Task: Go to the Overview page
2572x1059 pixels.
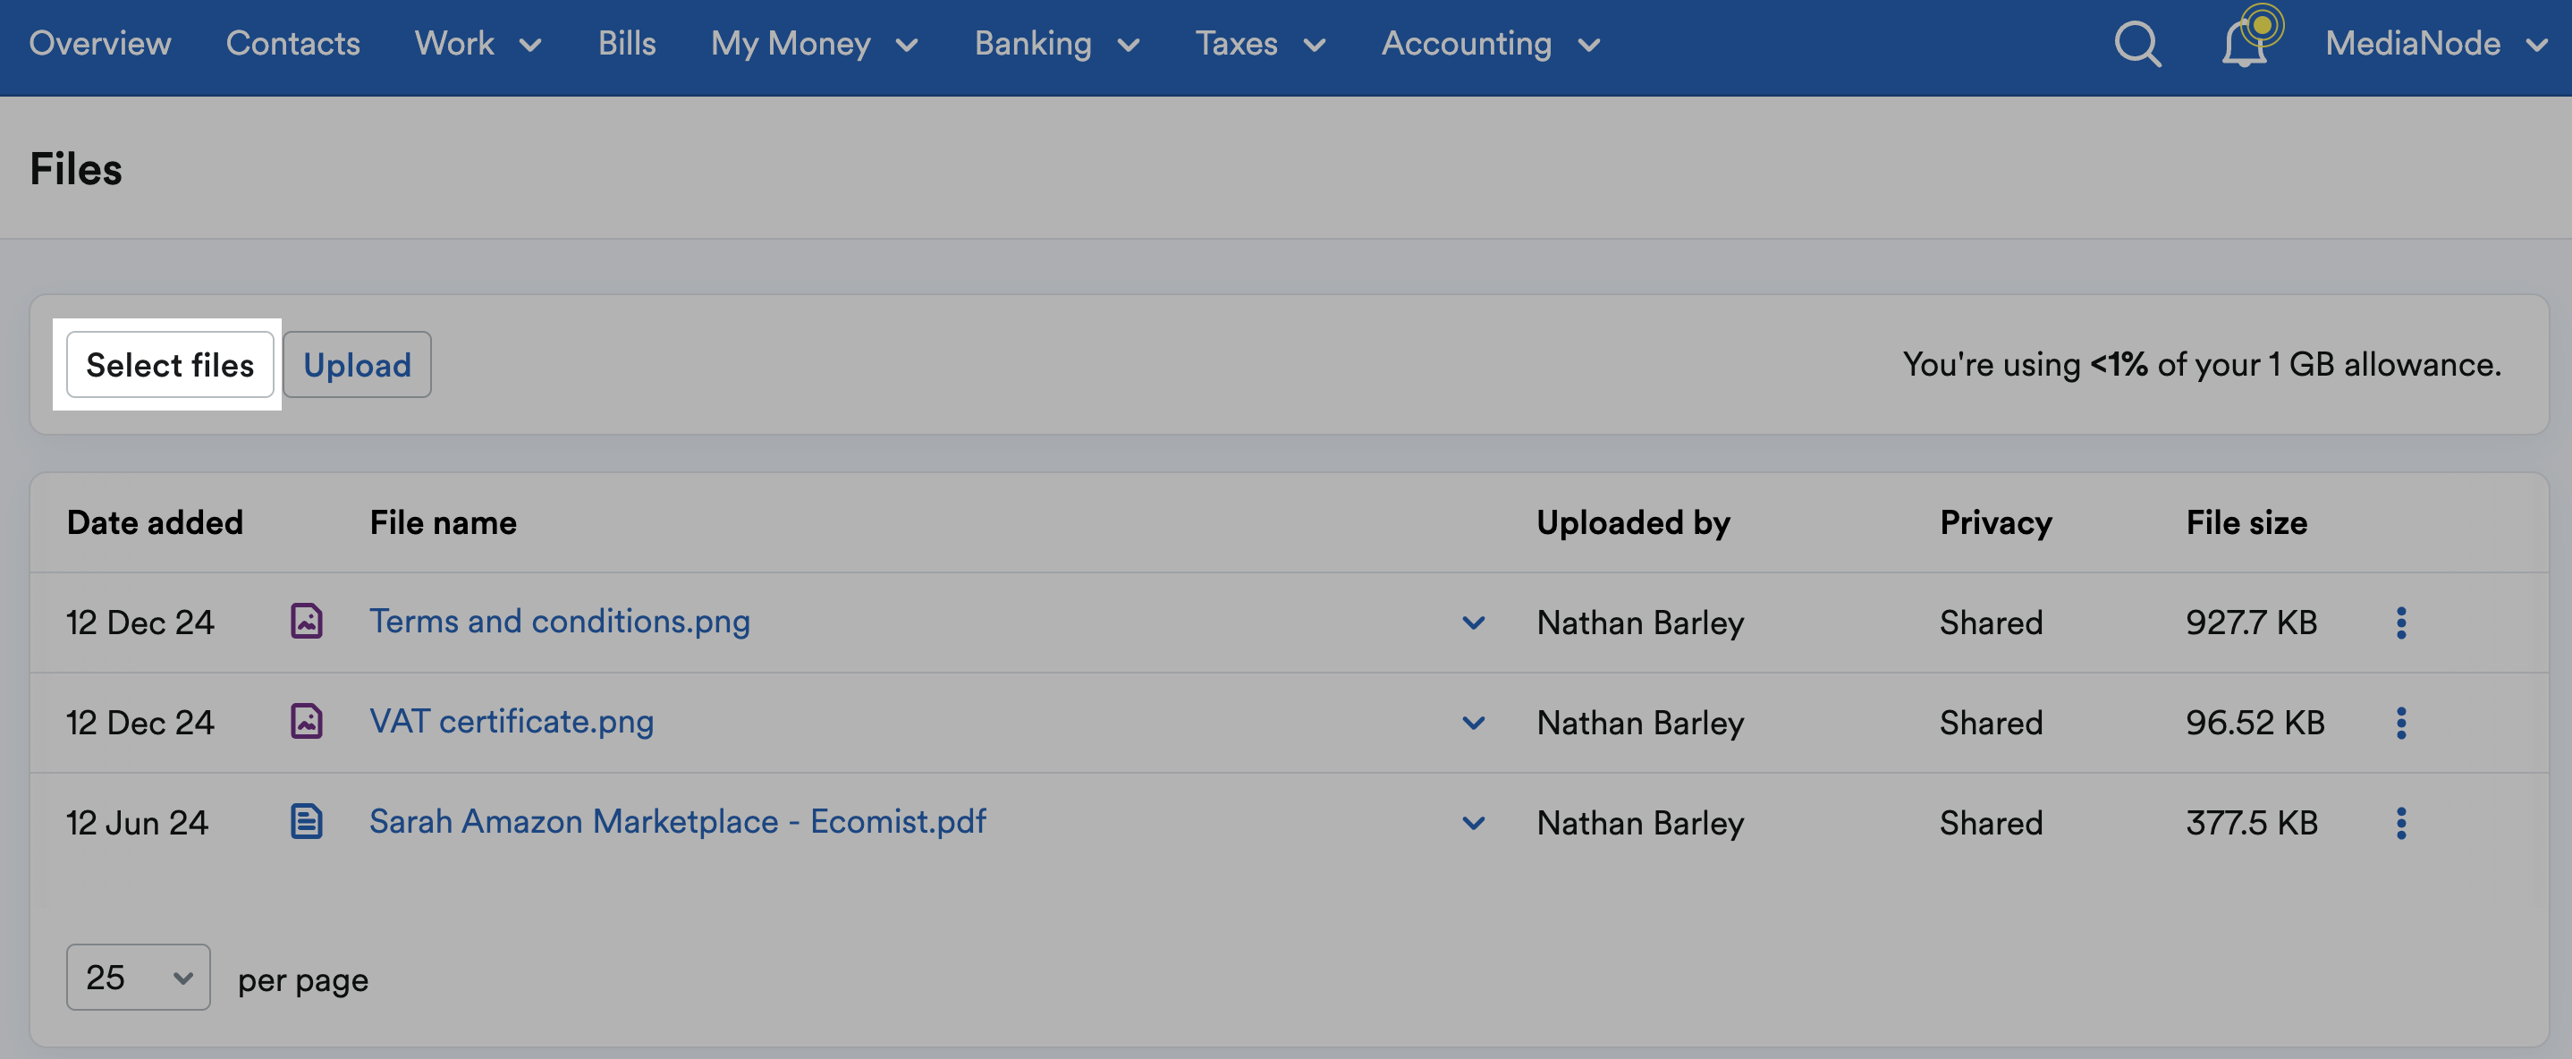Action: [100, 43]
